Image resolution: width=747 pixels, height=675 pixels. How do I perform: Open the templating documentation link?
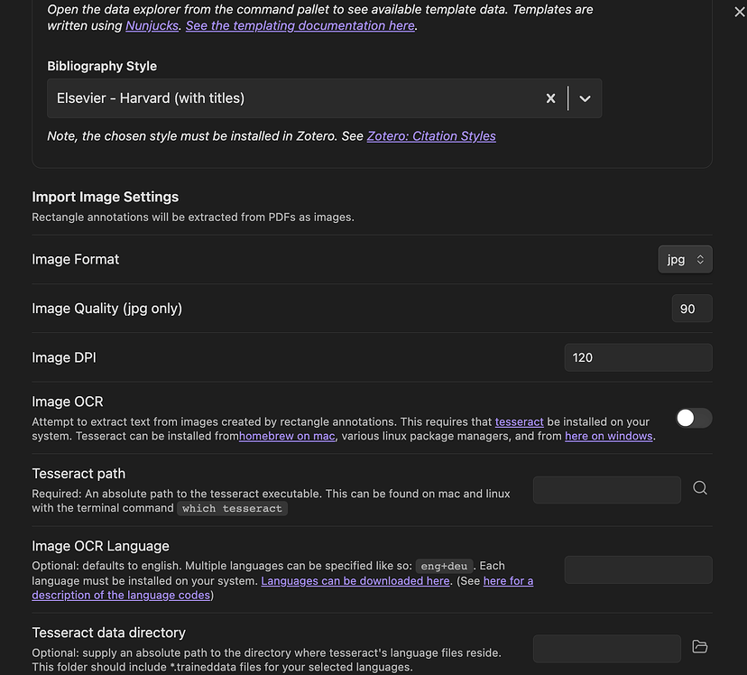pyautogui.click(x=298, y=25)
